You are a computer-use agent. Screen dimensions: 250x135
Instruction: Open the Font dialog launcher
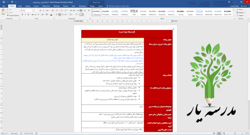(54, 19)
